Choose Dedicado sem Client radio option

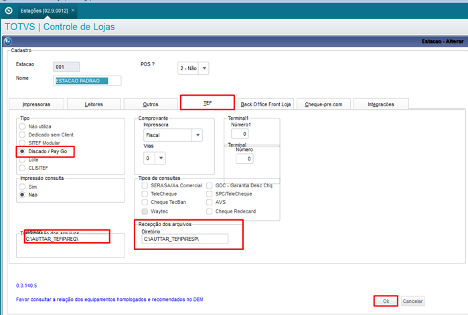22,134
